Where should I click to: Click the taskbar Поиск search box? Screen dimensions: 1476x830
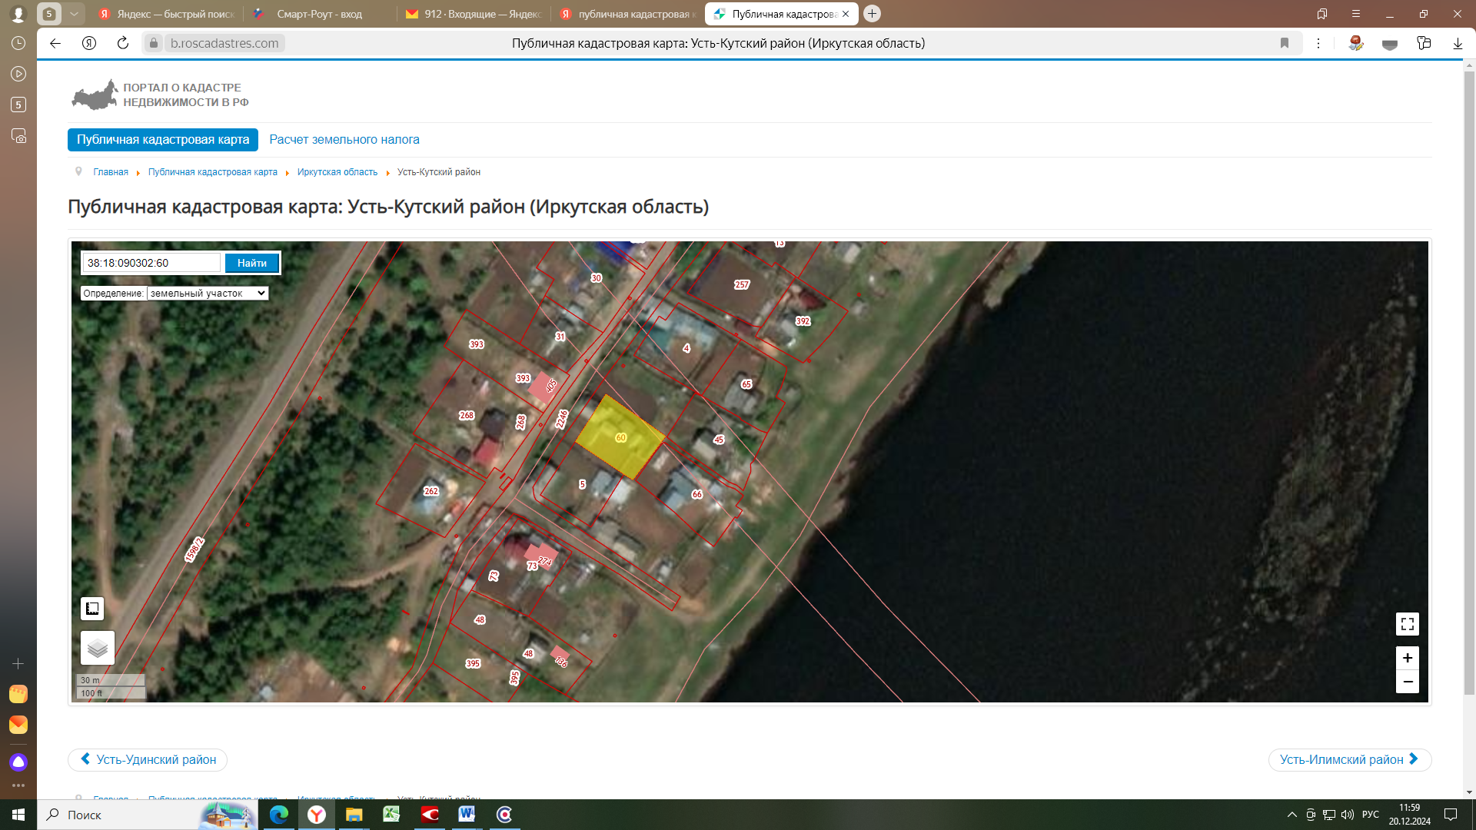click(148, 815)
